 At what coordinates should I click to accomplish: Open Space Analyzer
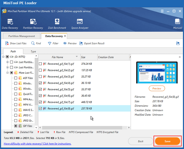coord(80,24)
